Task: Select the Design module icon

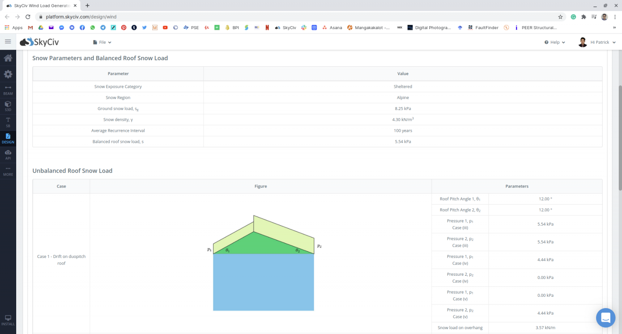Action: tap(8, 139)
